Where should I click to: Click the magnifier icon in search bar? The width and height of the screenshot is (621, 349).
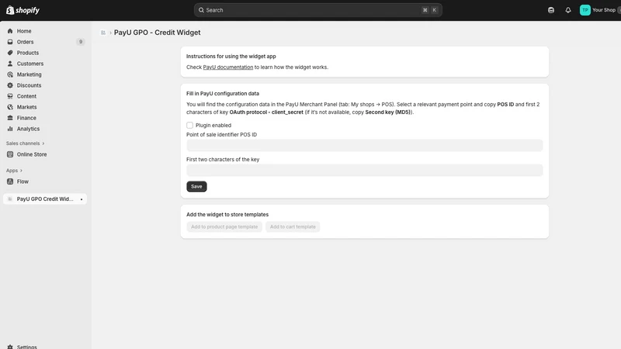[201, 10]
